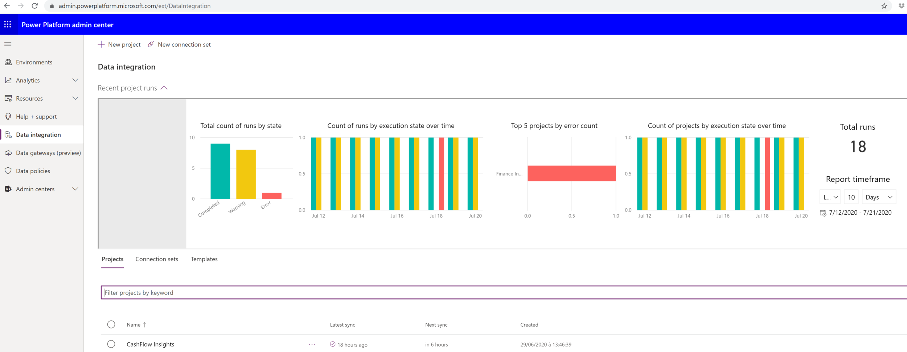
Task: Click the Help + support headset icon
Action: tap(8, 117)
